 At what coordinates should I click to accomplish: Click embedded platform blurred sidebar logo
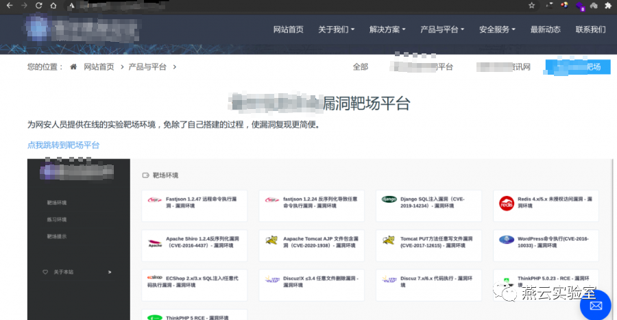click(77, 171)
